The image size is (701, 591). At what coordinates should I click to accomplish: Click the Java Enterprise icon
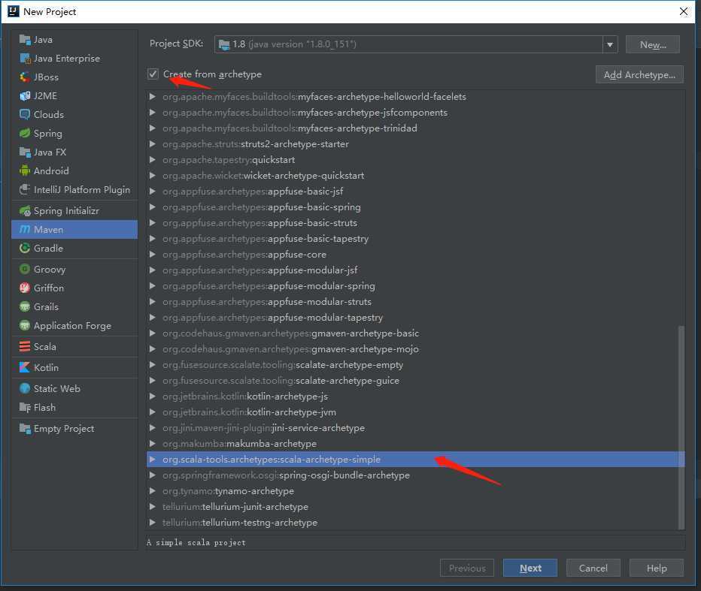pyautogui.click(x=25, y=59)
